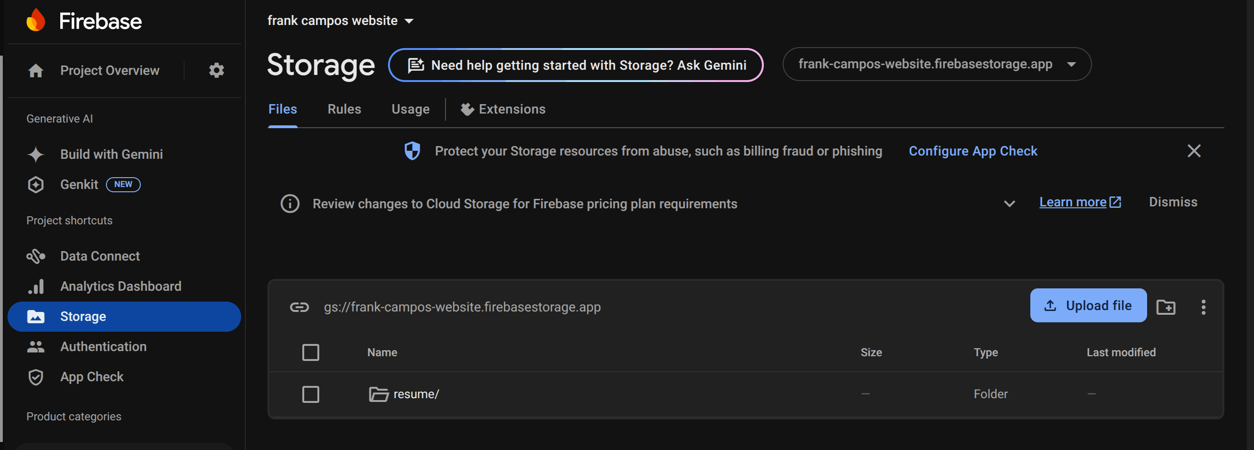Click the Ask Gemini storage help button
Viewport: 1254px width, 450px height.
pos(575,65)
